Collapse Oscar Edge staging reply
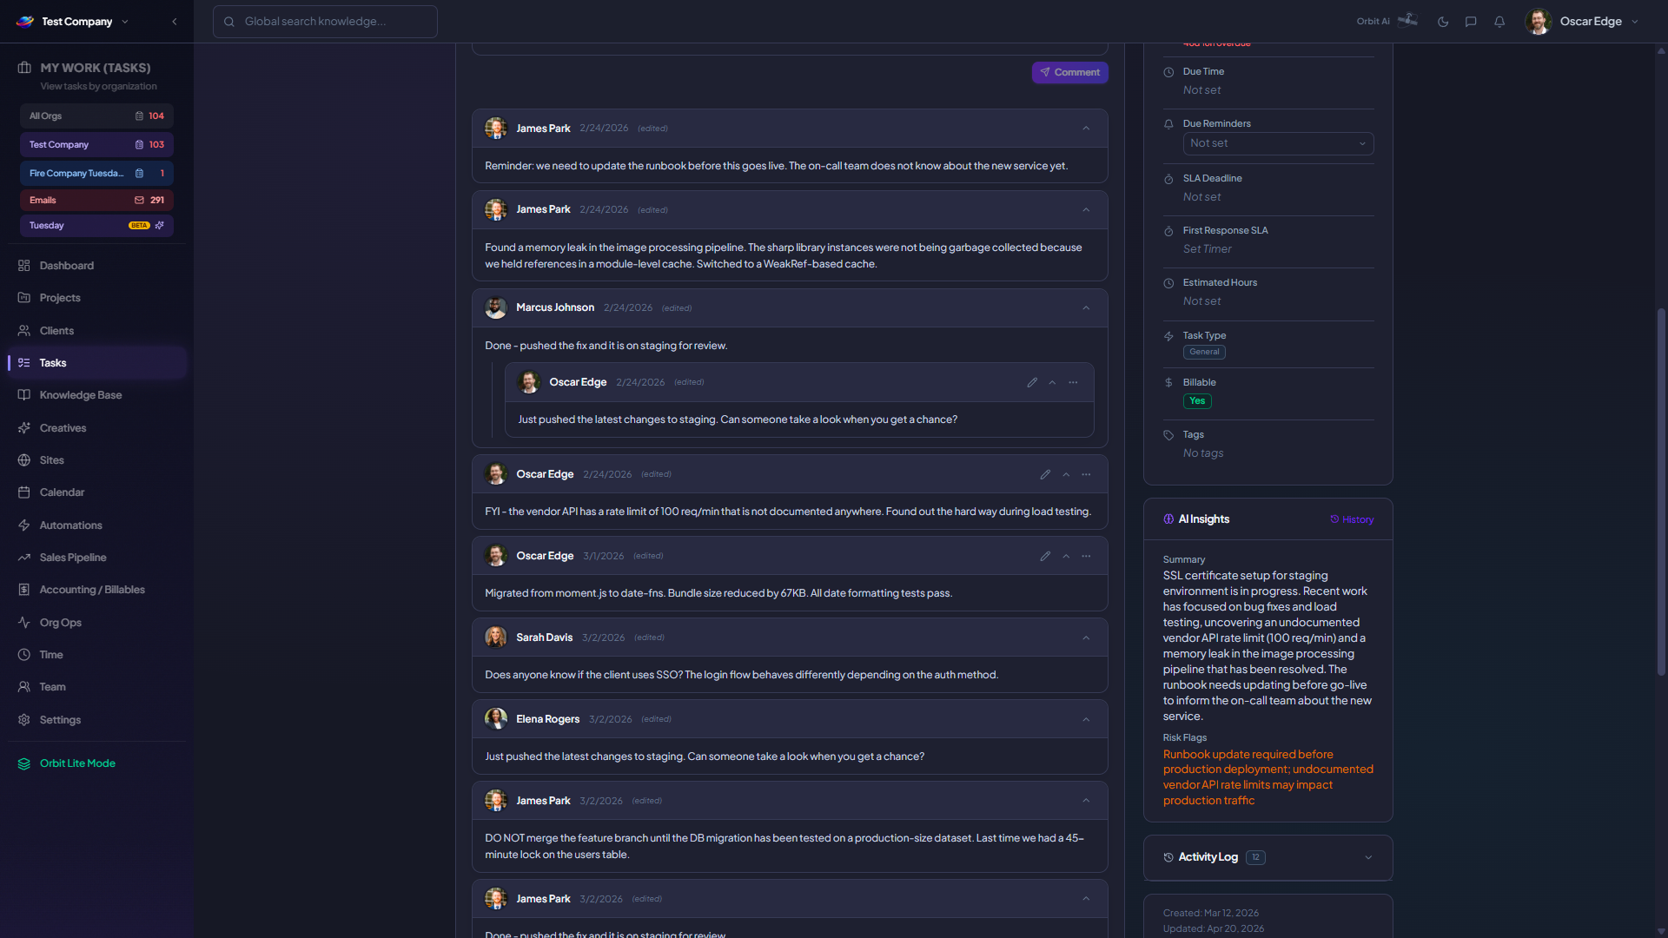Viewport: 1668px width, 938px height. tap(1052, 382)
